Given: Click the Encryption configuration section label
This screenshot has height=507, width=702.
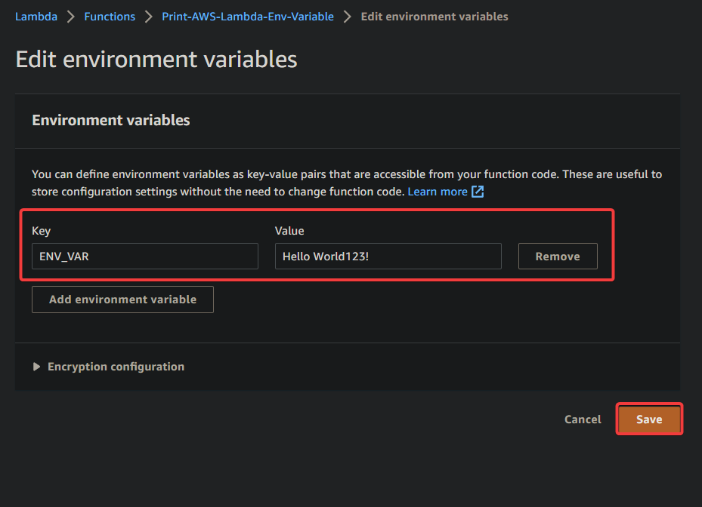Looking at the screenshot, I should tap(116, 367).
